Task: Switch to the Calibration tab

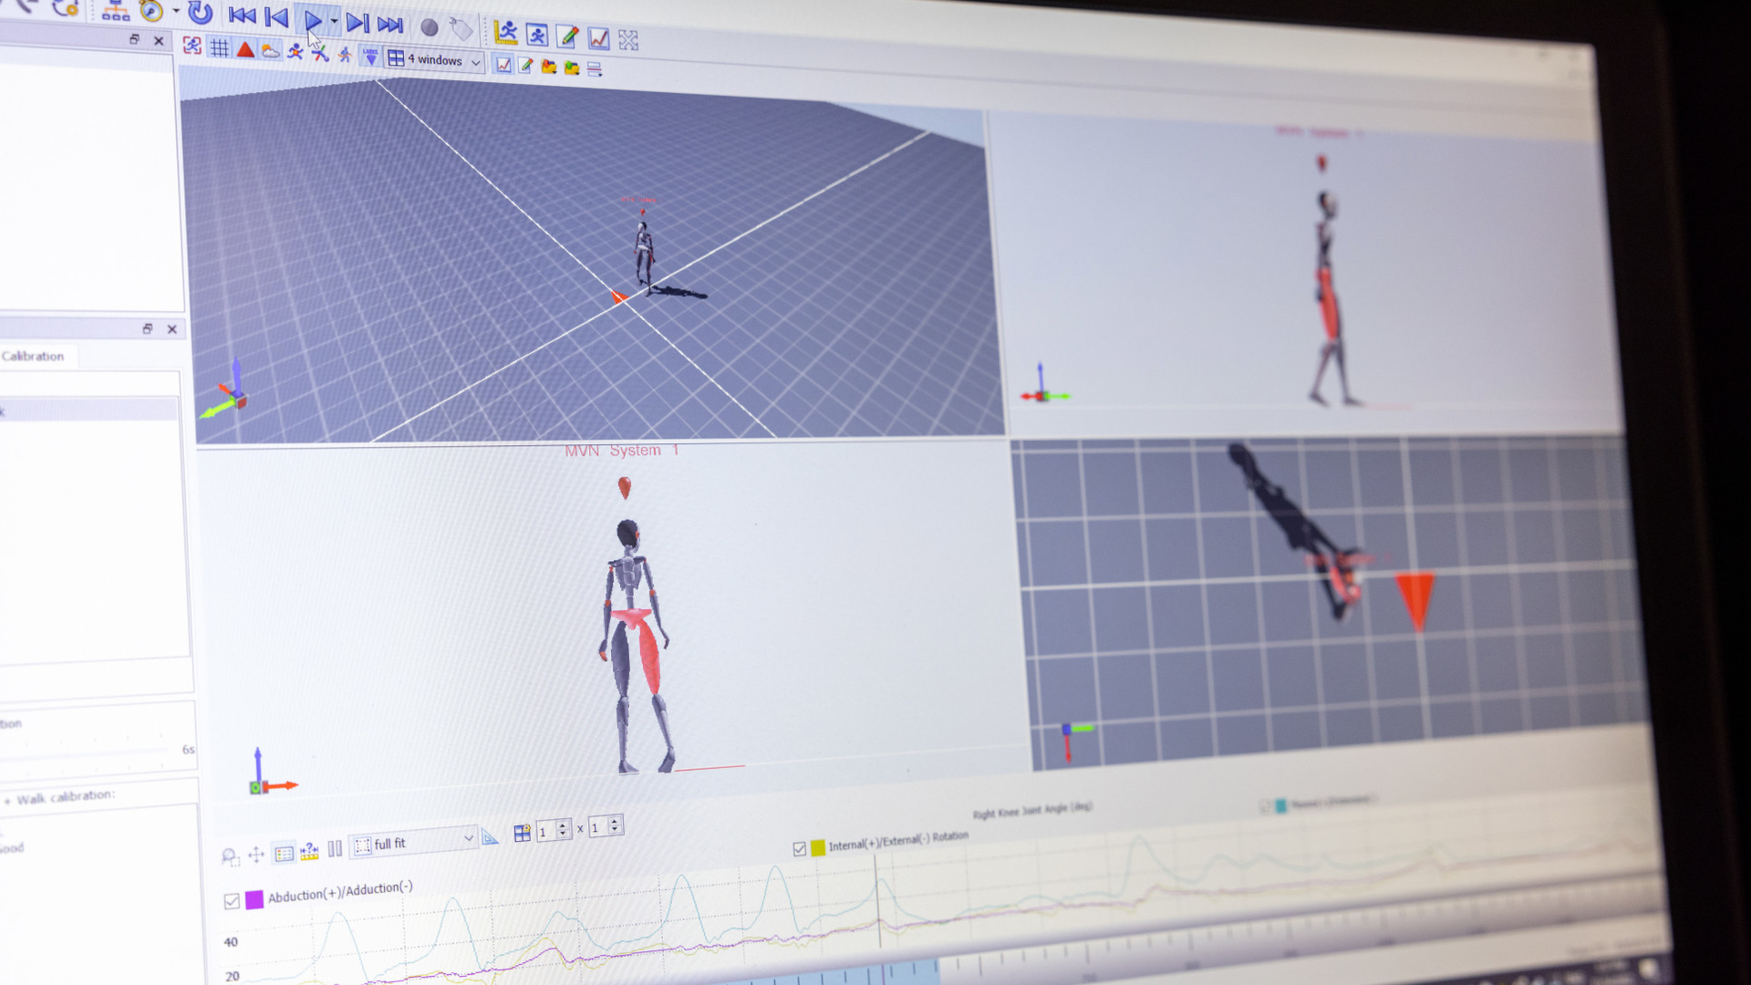Action: point(33,357)
